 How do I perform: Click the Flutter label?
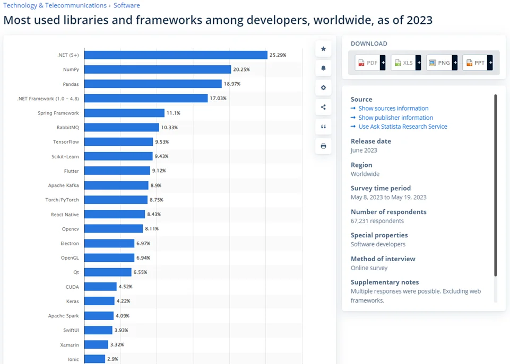click(x=71, y=171)
